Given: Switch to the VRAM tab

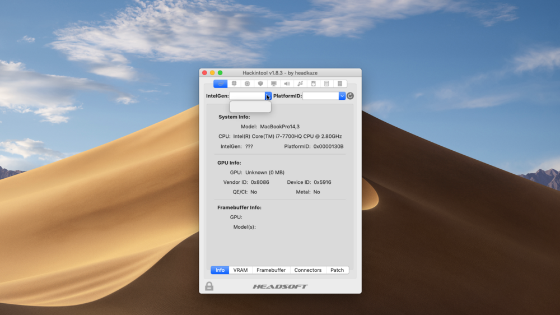Looking at the screenshot, I should [240, 270].
